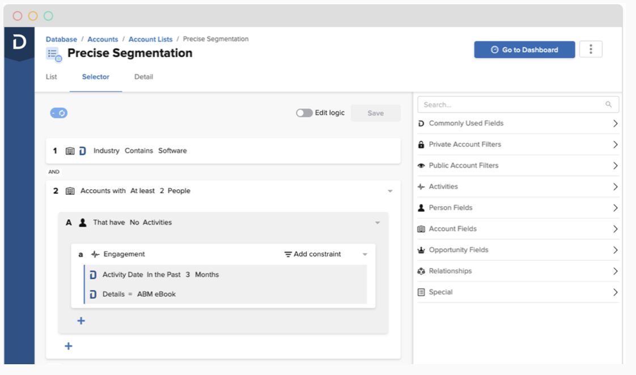Click the person icon in rule A

coord(83,223)
